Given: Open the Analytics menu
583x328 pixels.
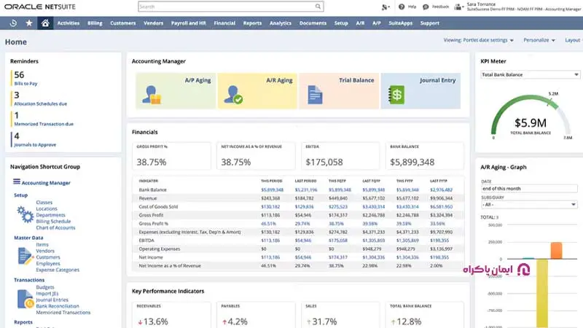Looking at the screenshot, I should (281, 23).
